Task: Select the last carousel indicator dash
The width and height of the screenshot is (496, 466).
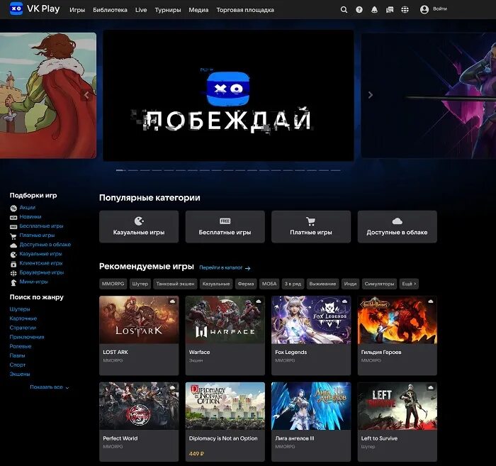Action: 336,170
